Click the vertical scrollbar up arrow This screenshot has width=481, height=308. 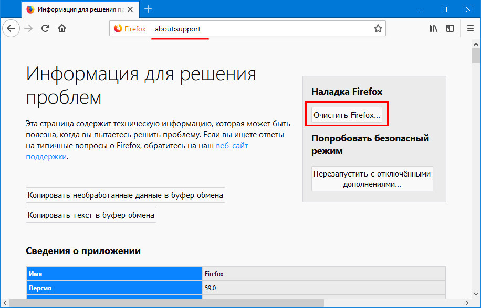tap(476, 43)
